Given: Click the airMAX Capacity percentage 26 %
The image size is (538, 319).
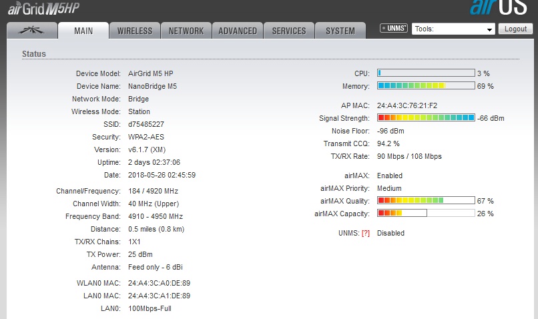Looking at the screenshot, I should (x=485, y=214).
